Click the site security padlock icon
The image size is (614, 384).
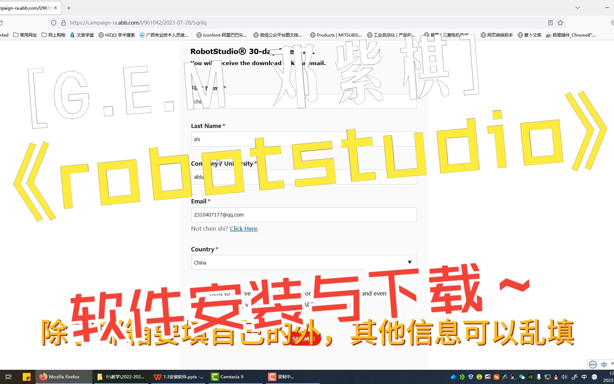(64, 23)
